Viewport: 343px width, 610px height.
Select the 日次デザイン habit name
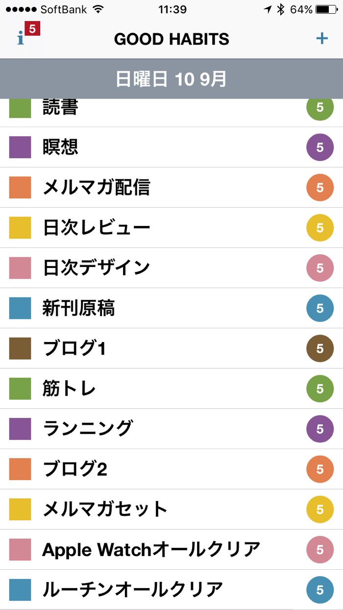(96, 268)
